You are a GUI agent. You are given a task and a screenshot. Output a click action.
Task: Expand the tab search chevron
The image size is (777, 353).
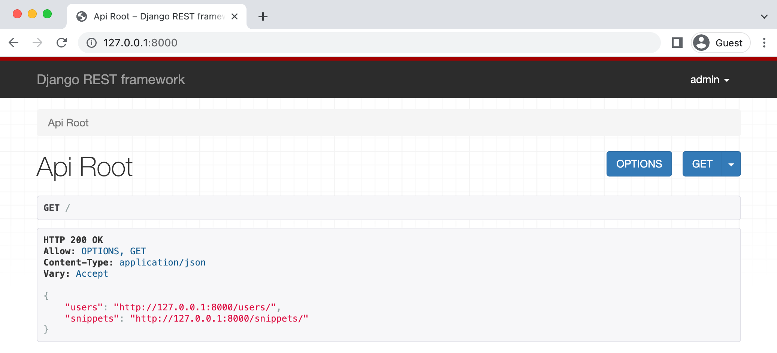point(764,16)
